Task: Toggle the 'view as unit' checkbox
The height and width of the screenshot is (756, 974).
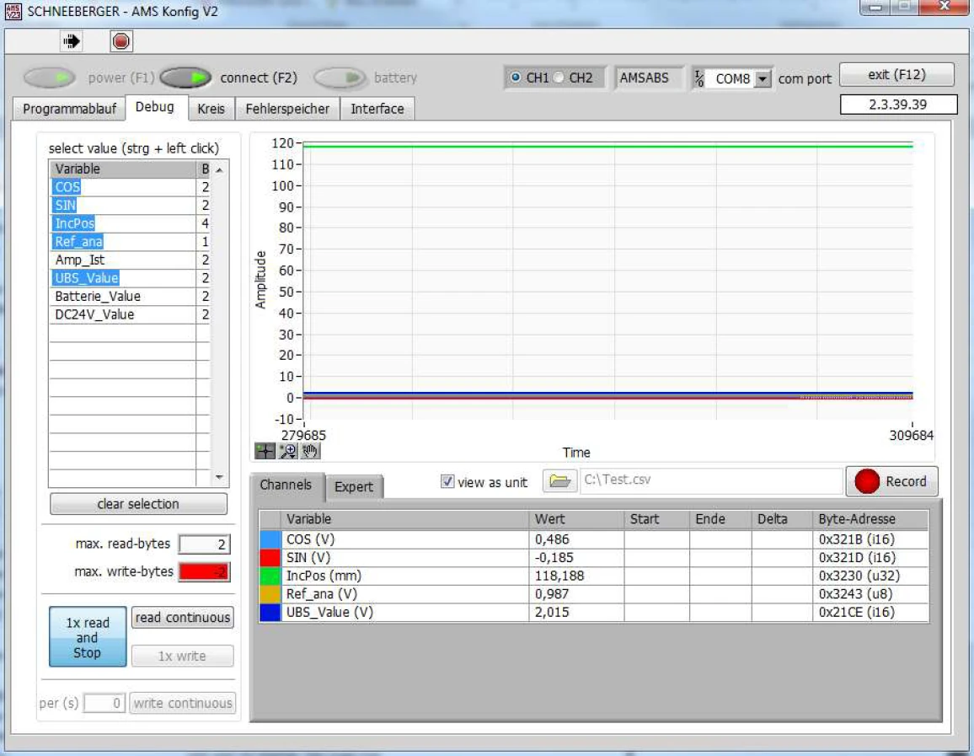Action: click(x=447, y=482)
